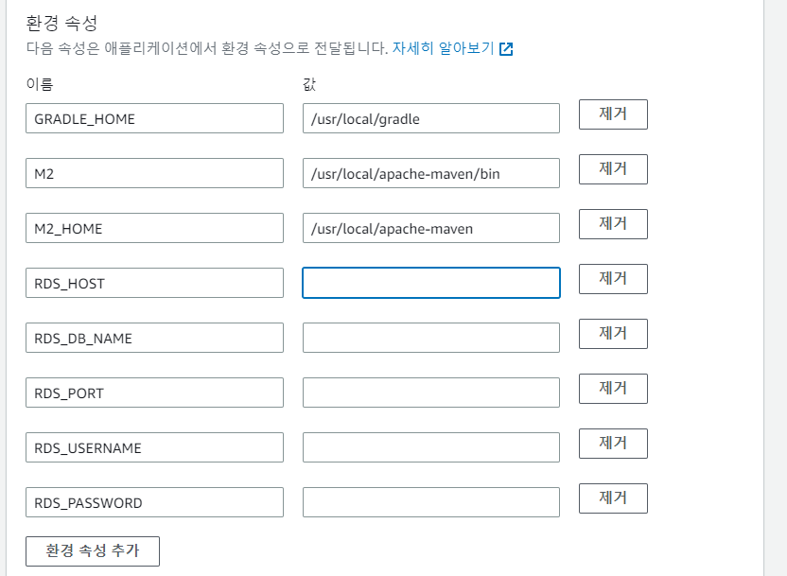The width and height of the screenshot is (787, 576).
Task: Click 제거 beside RDS_PORT
Action: click(x=613, y=389)
